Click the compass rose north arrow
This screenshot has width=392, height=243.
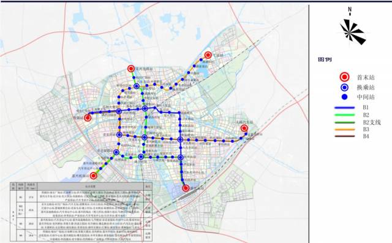pyautogui.click(x=352, y=29)
